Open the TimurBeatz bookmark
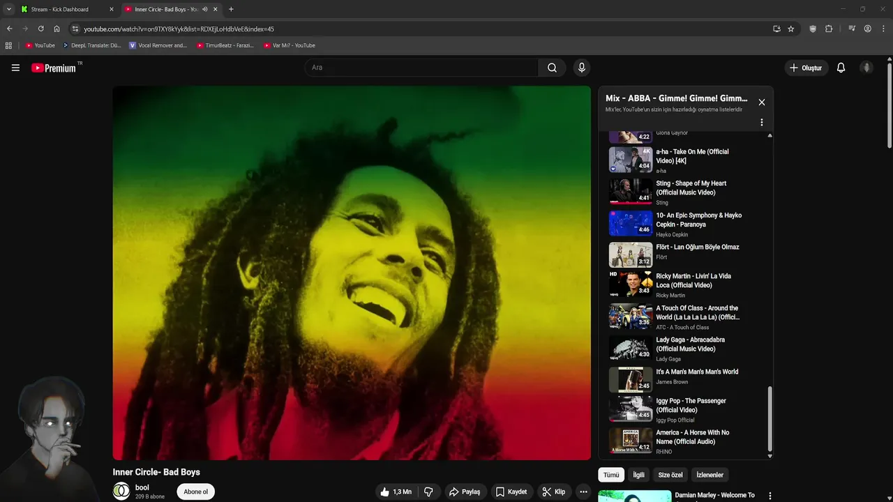Viewport: 893px width, 502px height. pos(225,45)
